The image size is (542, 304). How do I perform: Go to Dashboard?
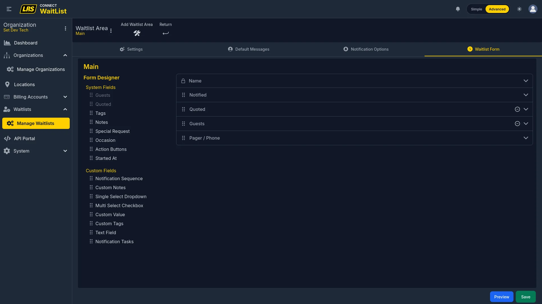[36, 43]
